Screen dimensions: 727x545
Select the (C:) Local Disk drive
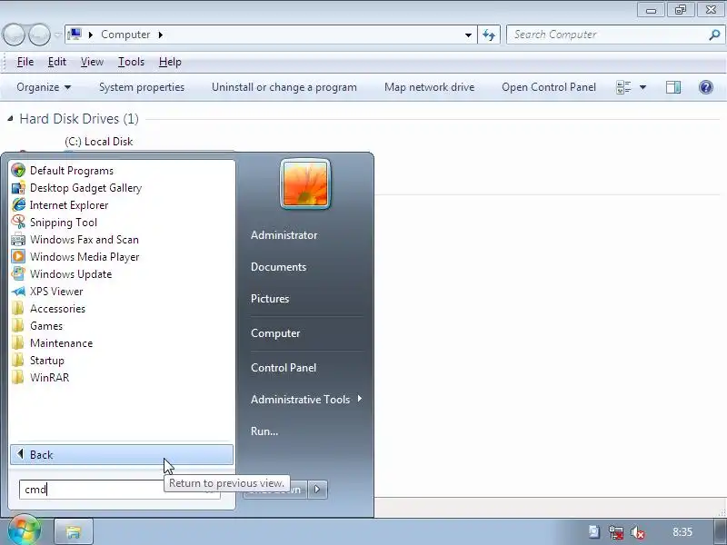pyautogui.click(x=99, y=142)
